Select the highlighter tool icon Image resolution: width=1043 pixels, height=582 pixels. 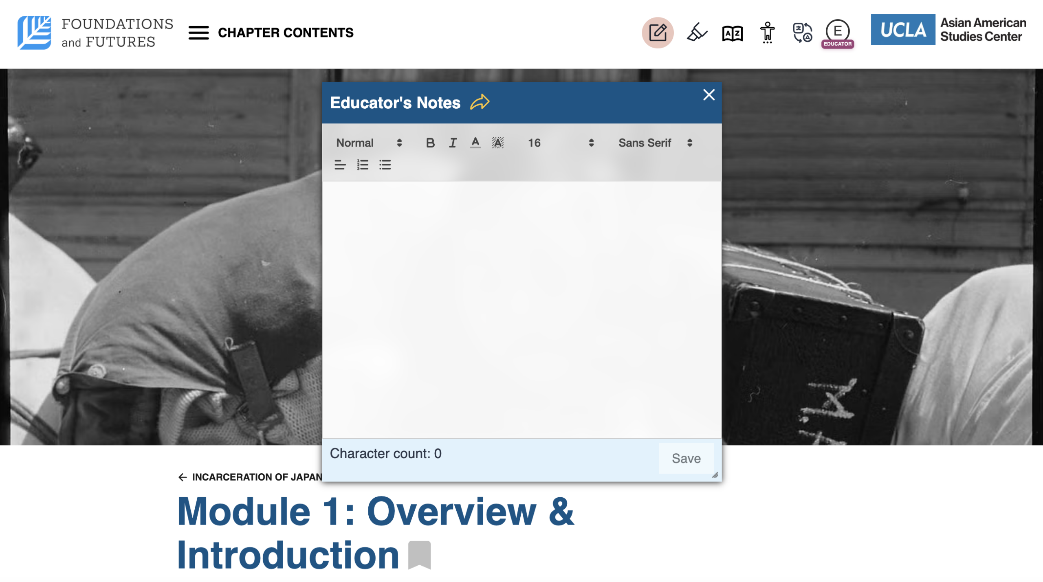pos(696,33)
